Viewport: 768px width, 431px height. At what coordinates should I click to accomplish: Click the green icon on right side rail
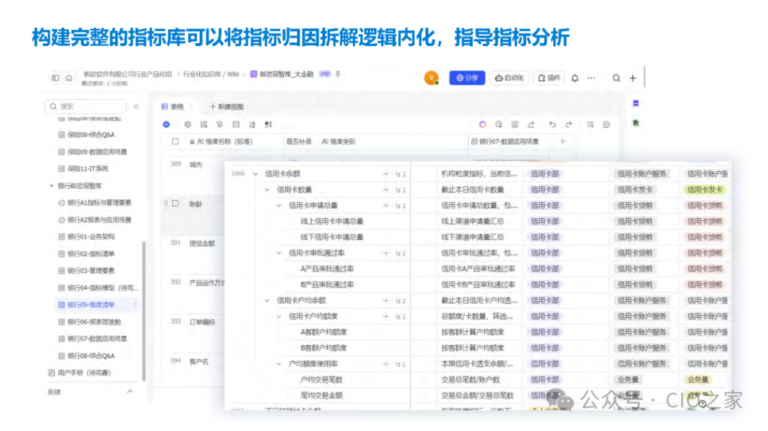click(636, 123)
